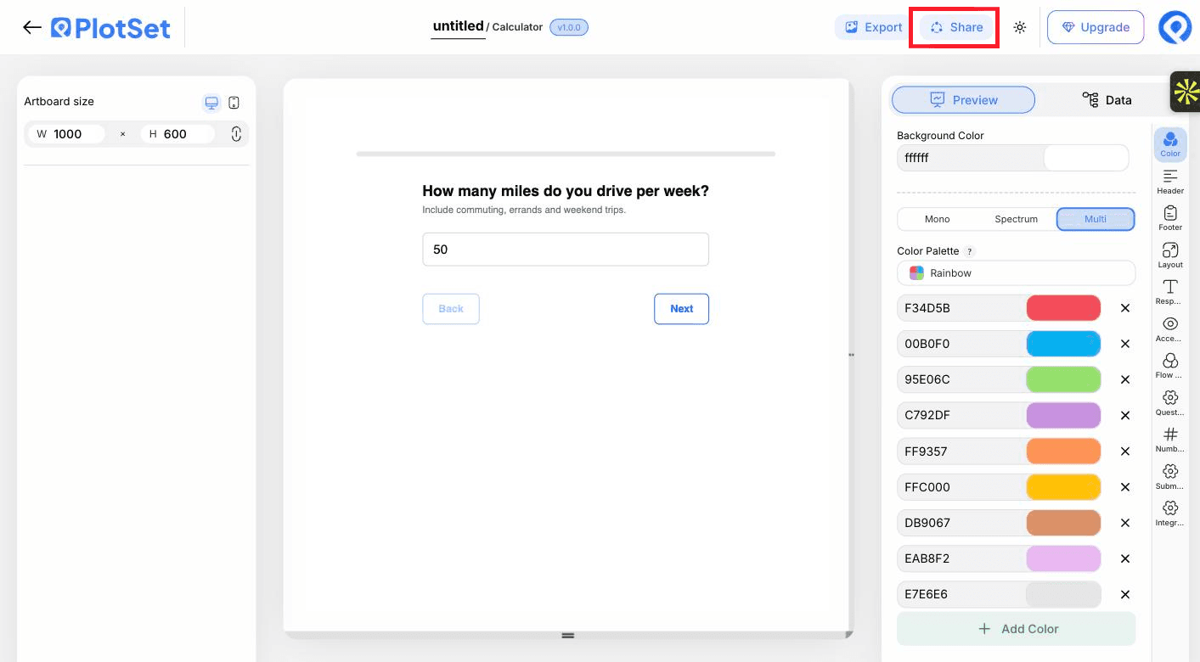The width and height of the screenshot is (1200, 662).
Task: Remove the 95E06C green color
Action: 1125,379
